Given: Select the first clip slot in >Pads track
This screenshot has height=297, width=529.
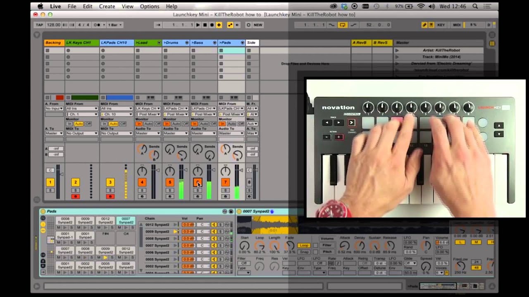Looking at the screenshot, I should (231, 50).
